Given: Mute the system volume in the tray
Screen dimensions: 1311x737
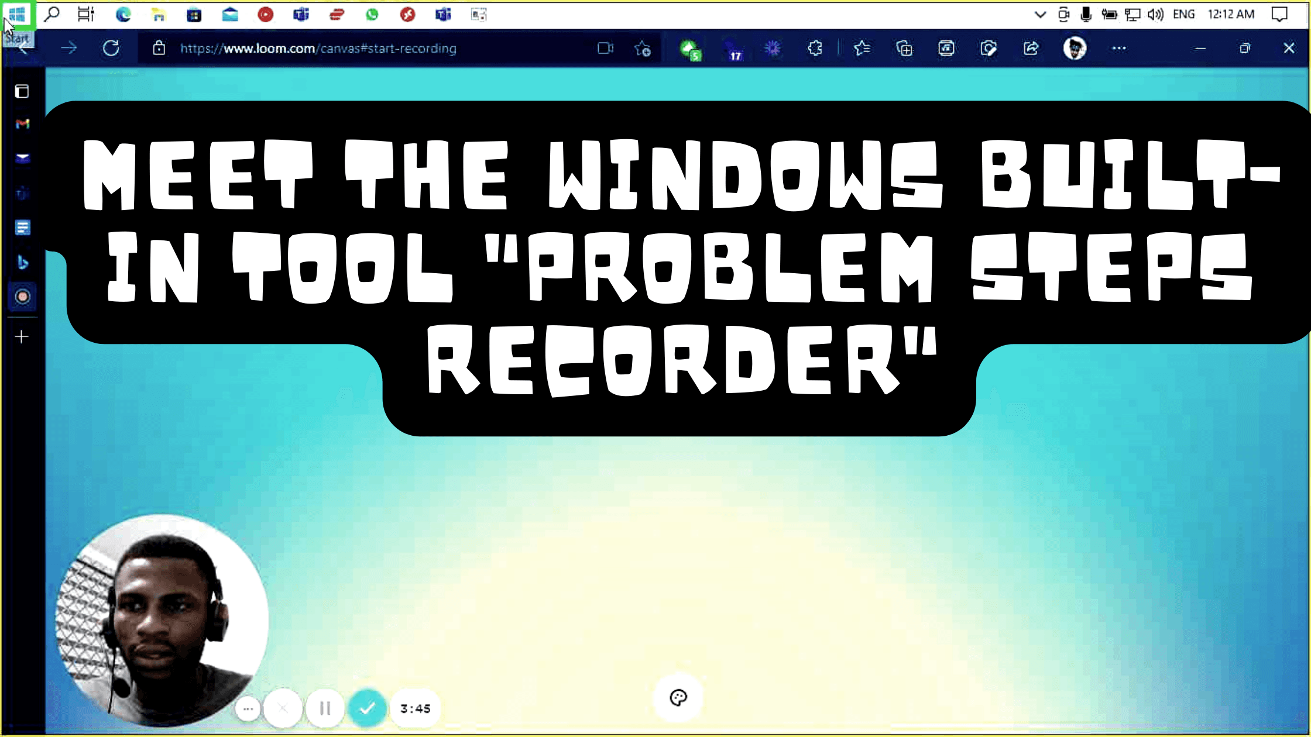Looking at the screenshot, I should [x=1155, y=14].
